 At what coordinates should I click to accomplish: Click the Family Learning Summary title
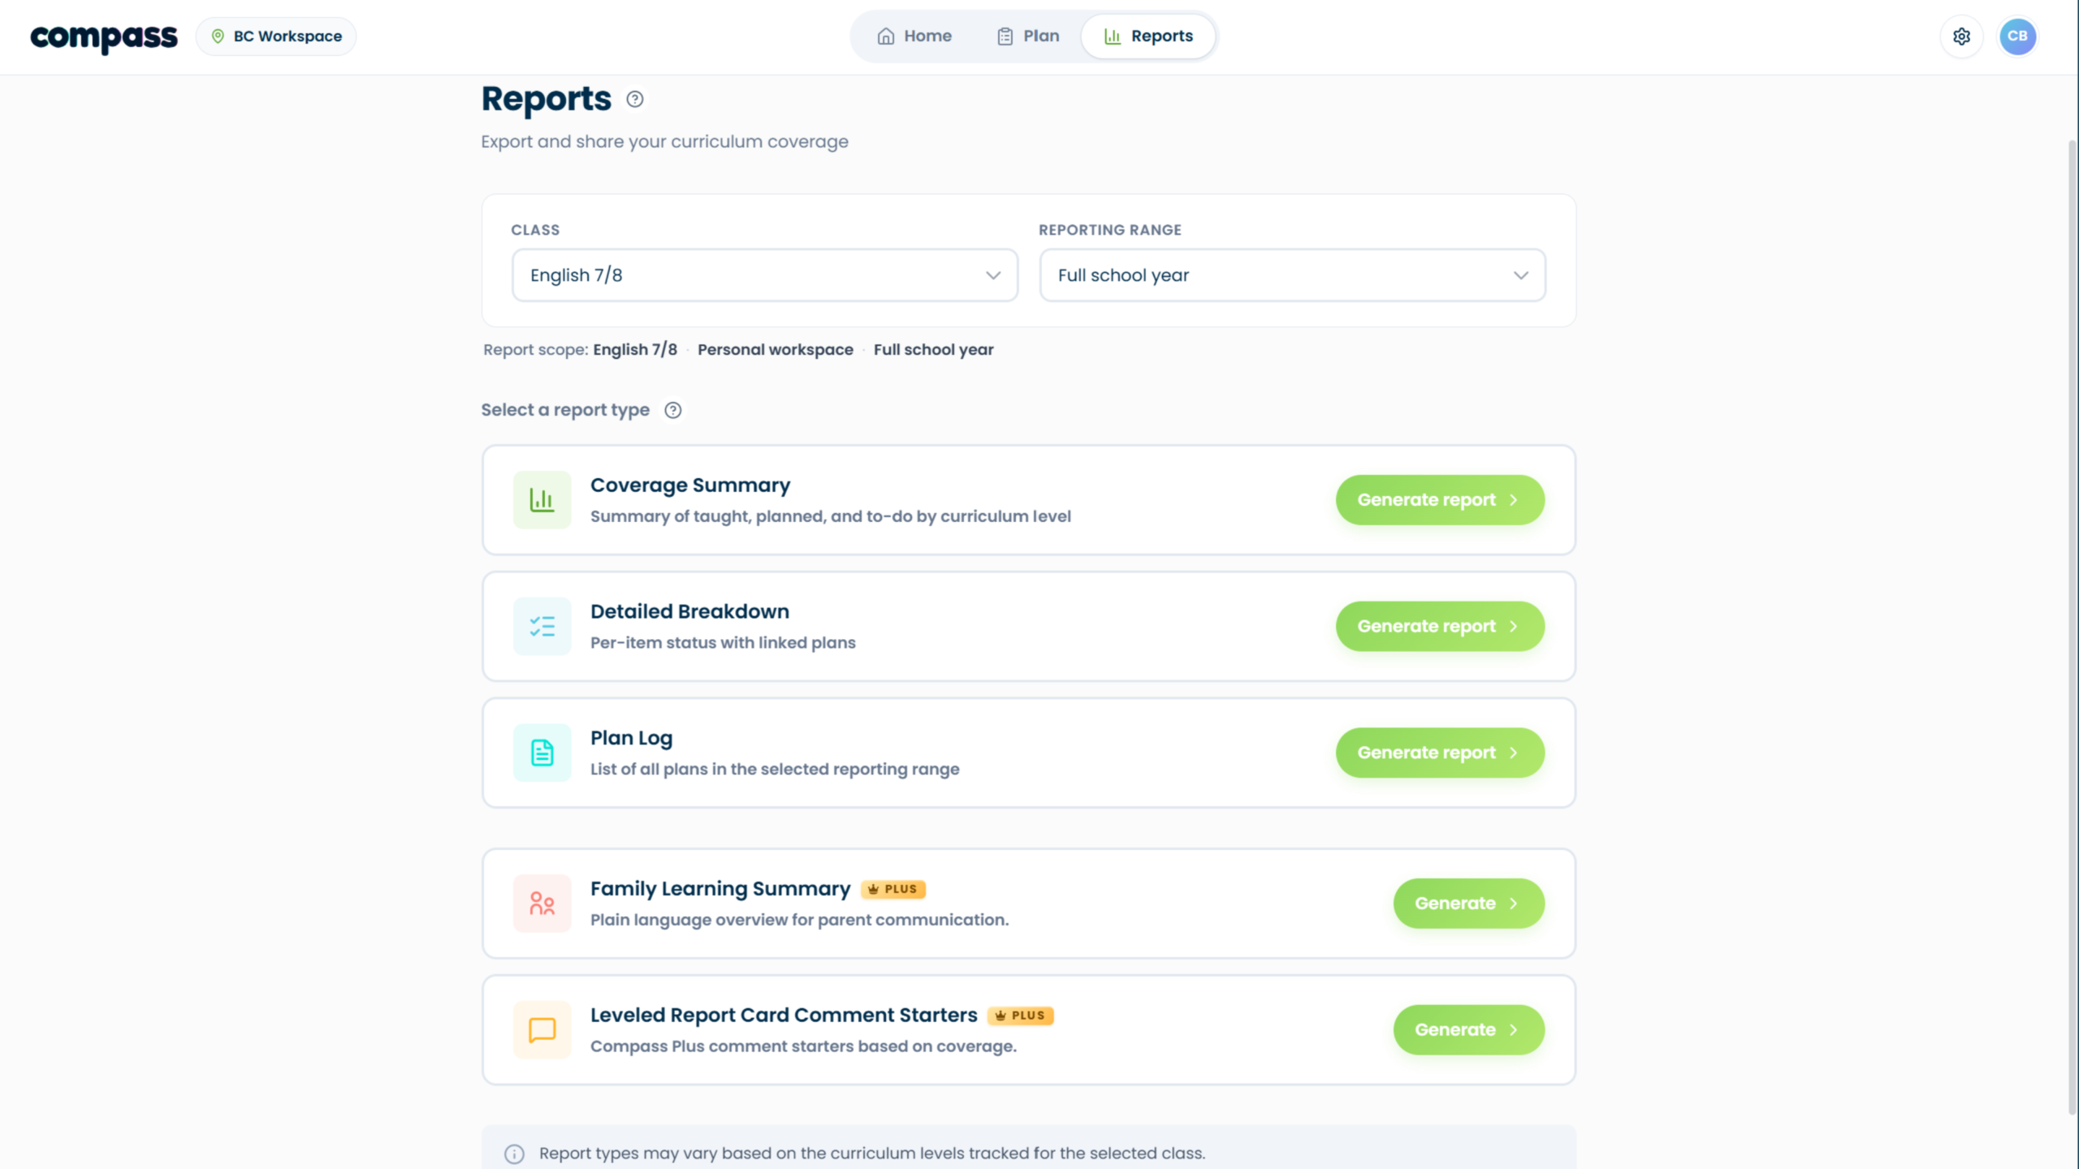[720, 889]
